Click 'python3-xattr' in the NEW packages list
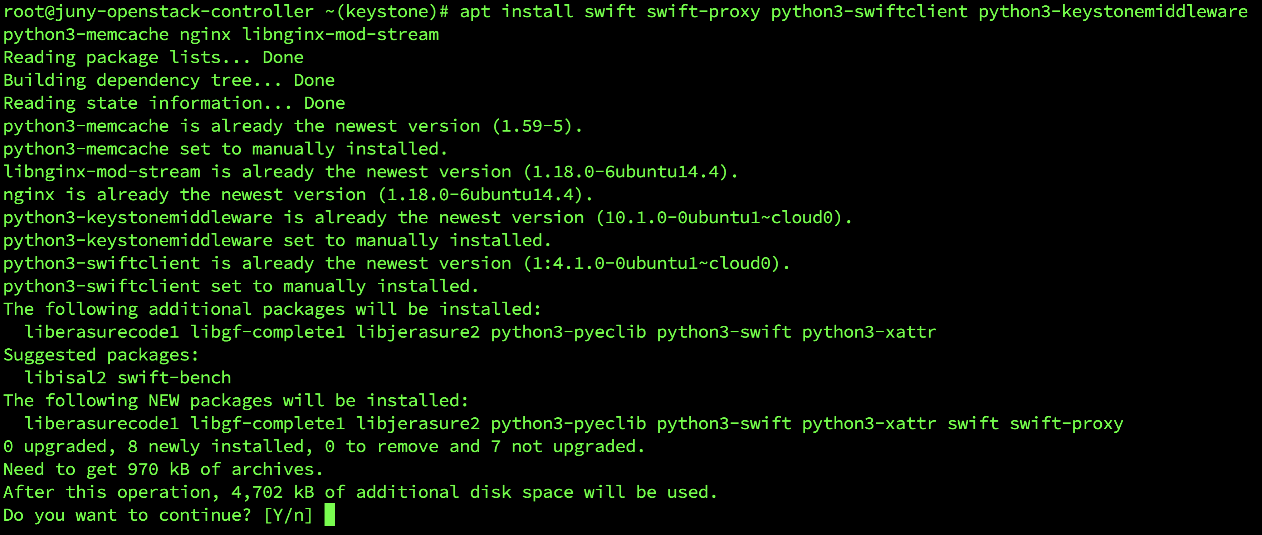 [x=869, y=423]
